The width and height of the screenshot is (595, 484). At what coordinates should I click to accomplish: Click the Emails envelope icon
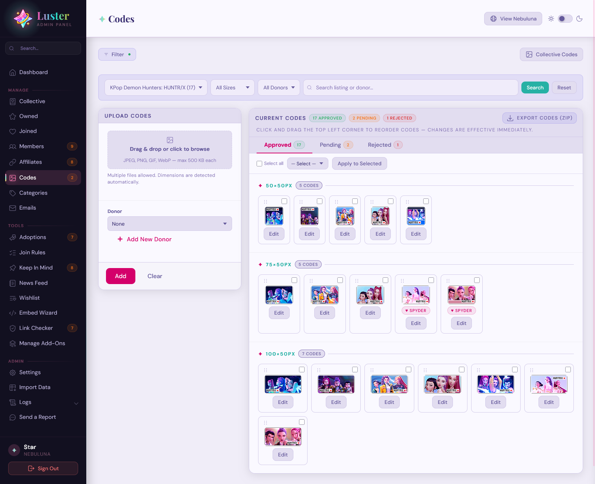13,208
